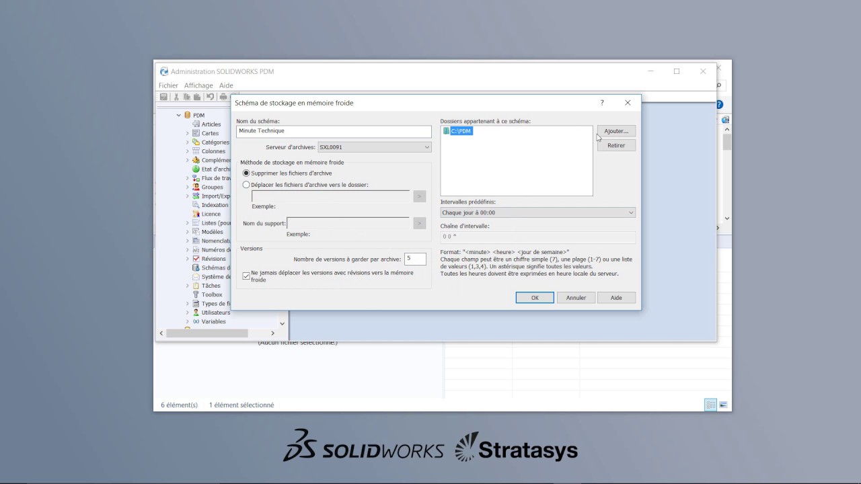
Task: Expand the Groupes tree node
Action: [x=188, y=187]
